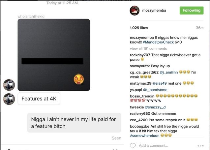The width and height of the screenshot is (210, 150).
Task: Open the mozzymemba username in the header
Action: tap(154, 11)
